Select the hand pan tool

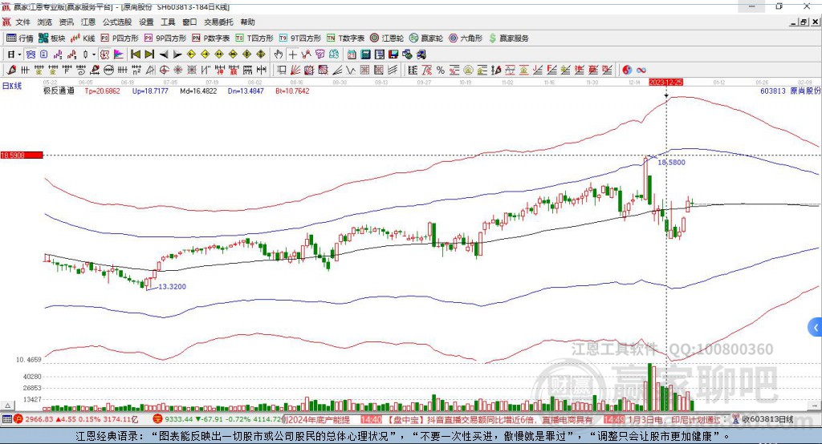279,54
